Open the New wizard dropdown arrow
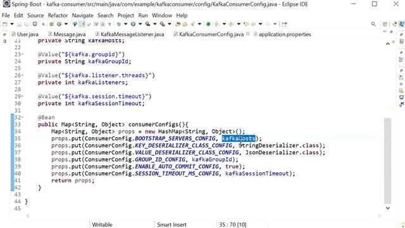 [x=12, y=24]
